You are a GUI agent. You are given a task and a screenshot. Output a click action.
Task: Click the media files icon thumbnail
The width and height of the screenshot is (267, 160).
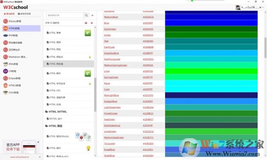pos(83,136)
